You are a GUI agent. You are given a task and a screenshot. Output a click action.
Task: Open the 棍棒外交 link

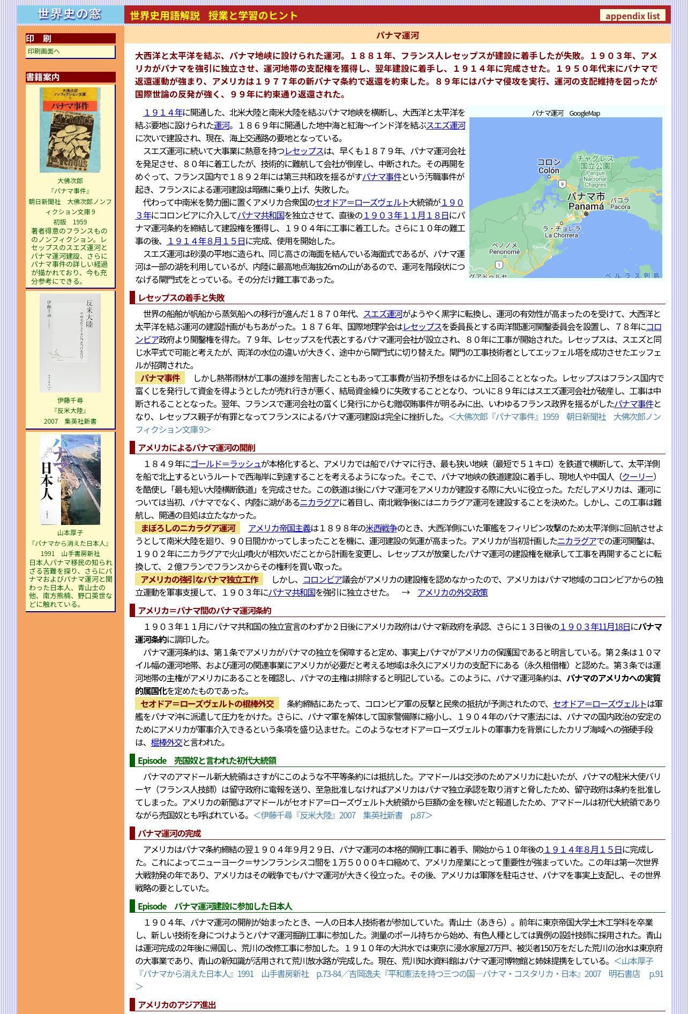(167, 742)
